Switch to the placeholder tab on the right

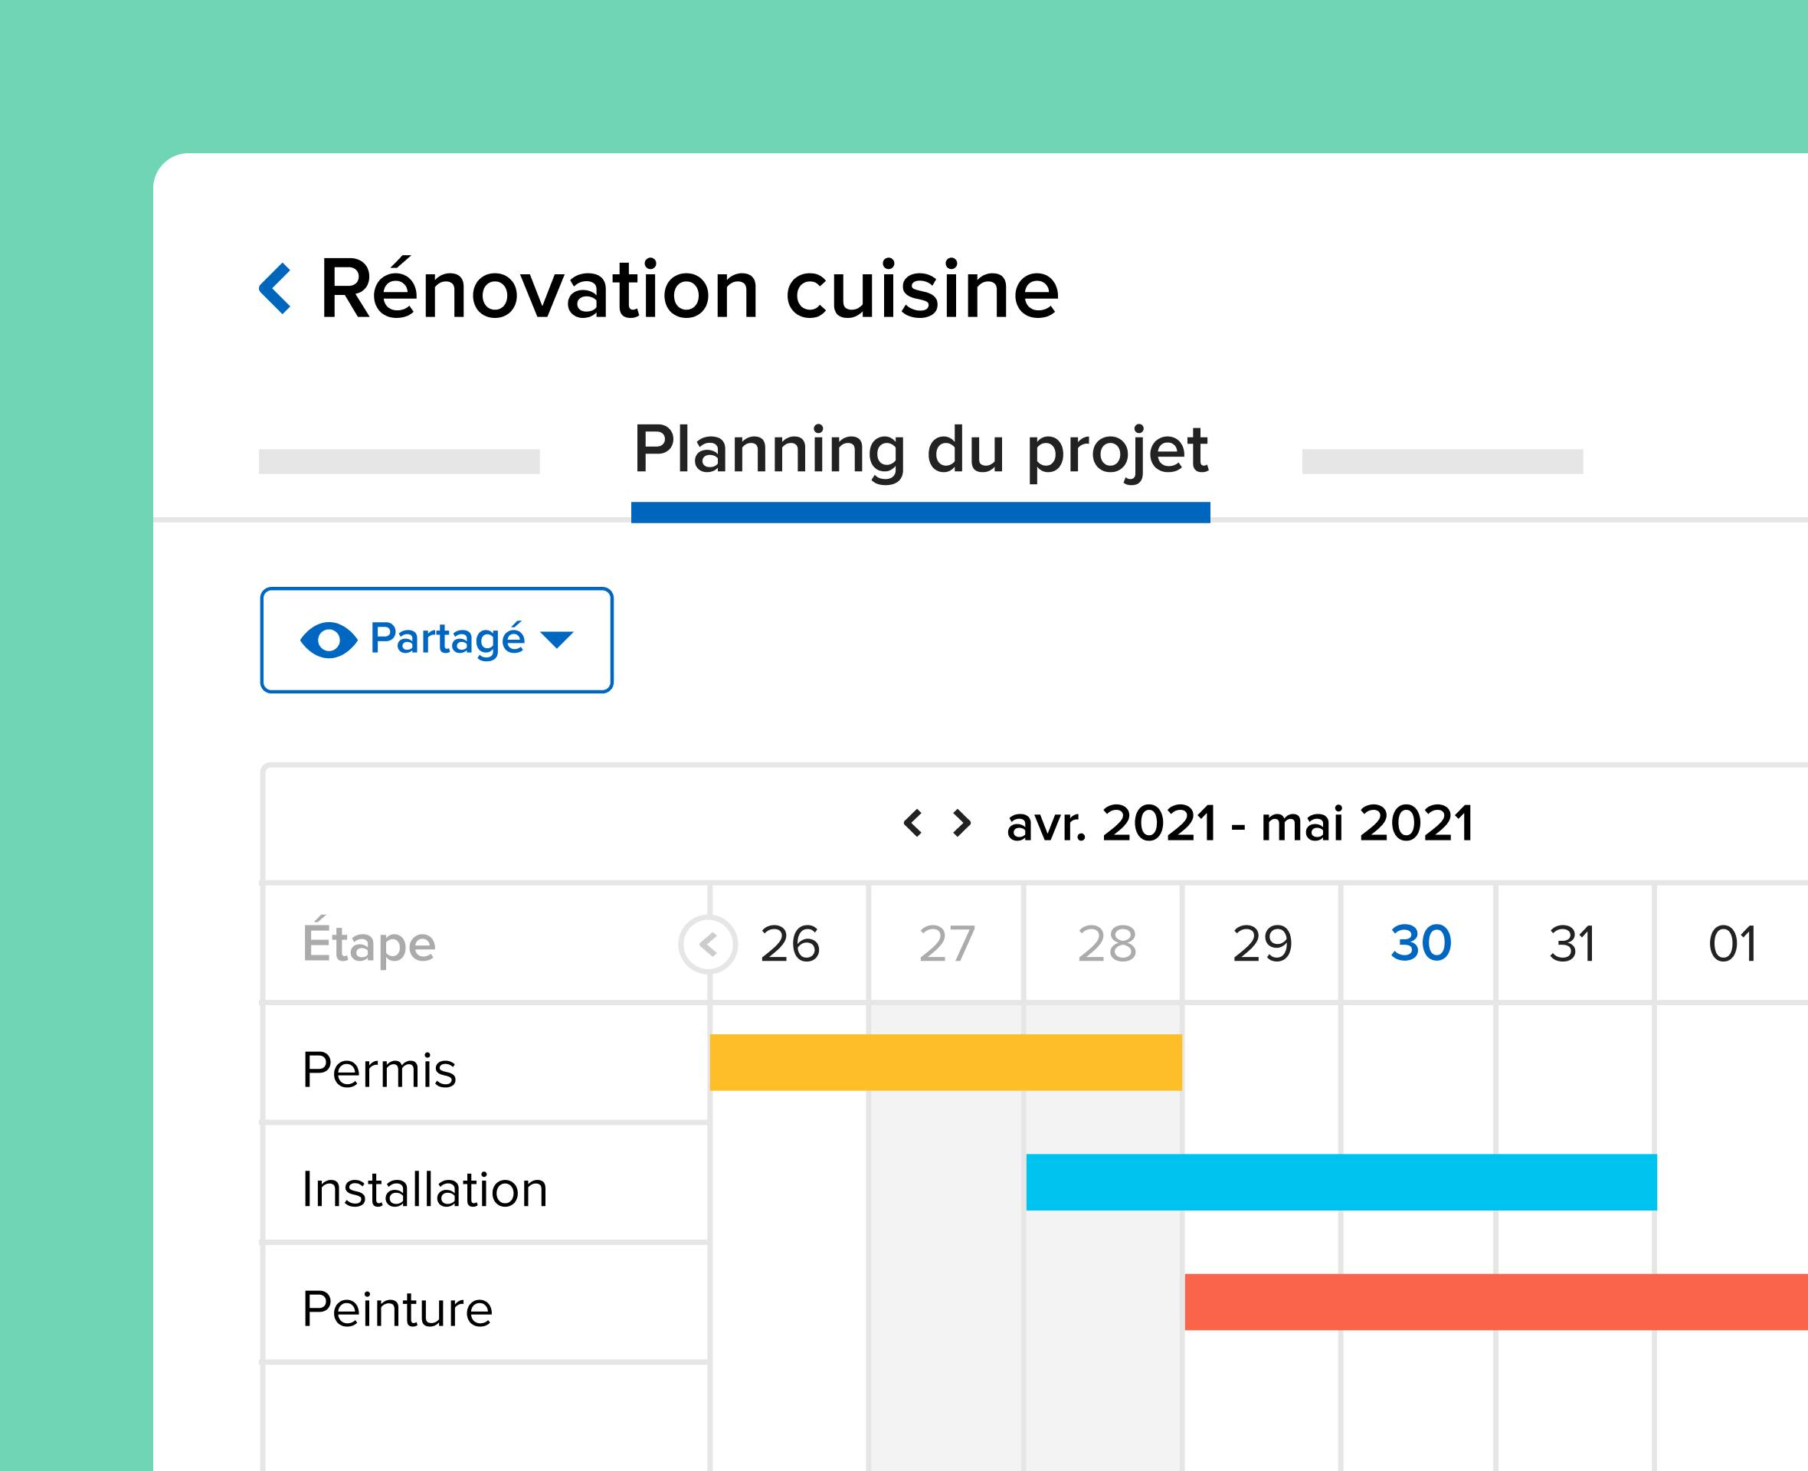click(x=1442, y=462)
